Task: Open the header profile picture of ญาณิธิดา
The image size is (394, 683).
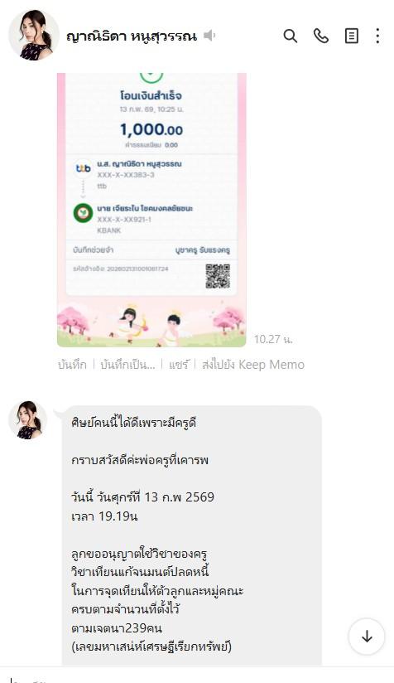Action: [x=34, y=35]
